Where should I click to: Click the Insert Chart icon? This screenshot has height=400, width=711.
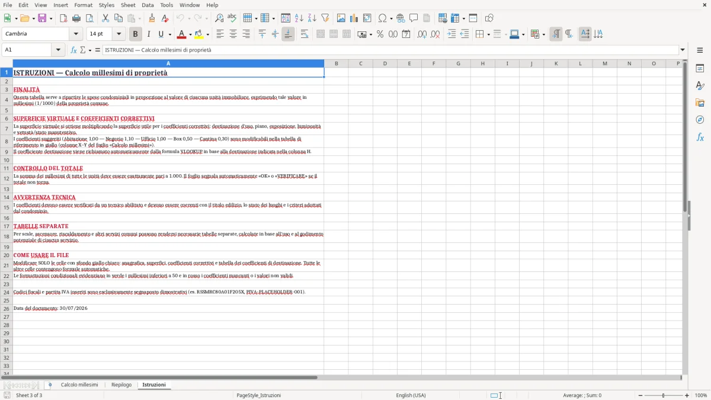click(x=354, y=18)
